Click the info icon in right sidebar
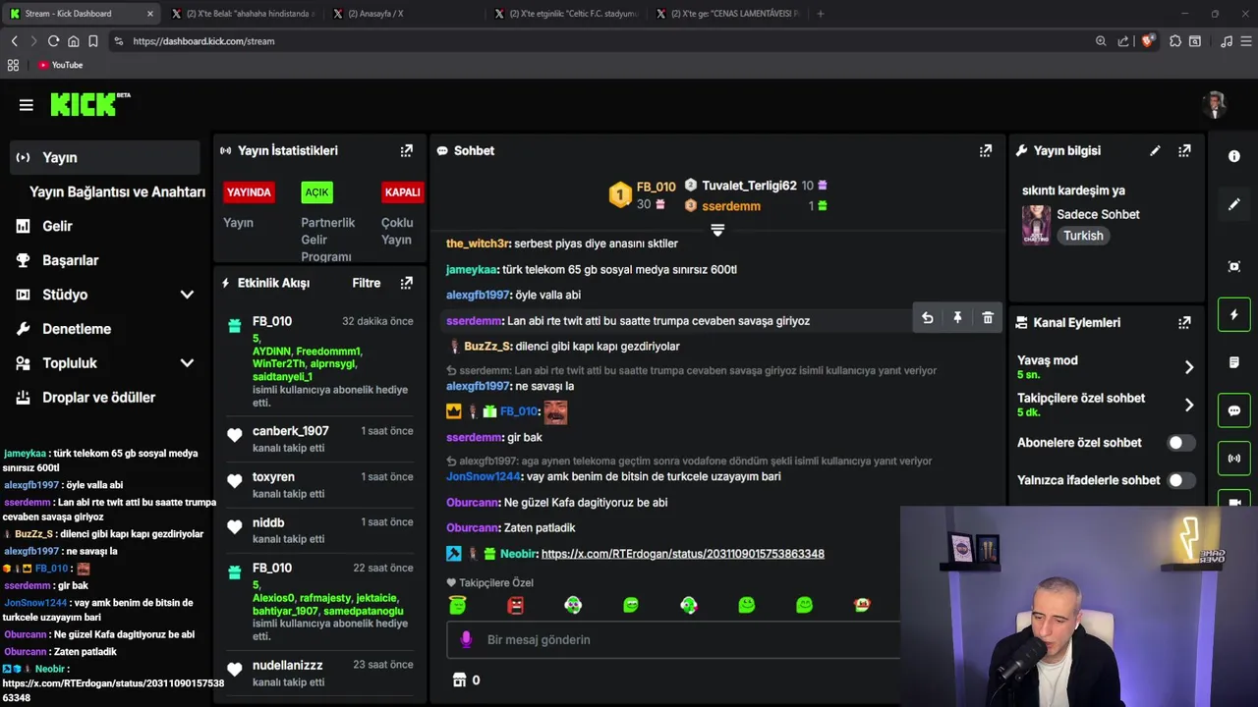This screenshot has height=707, width=1258. (x=1234, y=156)
